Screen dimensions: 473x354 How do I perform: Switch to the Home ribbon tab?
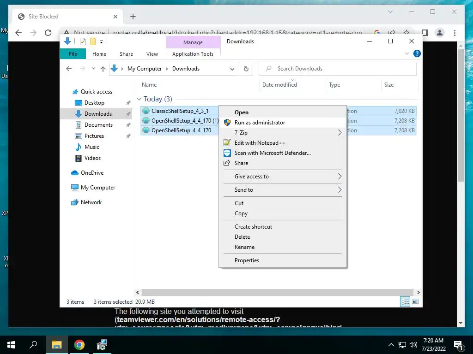pyautogui.click(x=99, y=54)
